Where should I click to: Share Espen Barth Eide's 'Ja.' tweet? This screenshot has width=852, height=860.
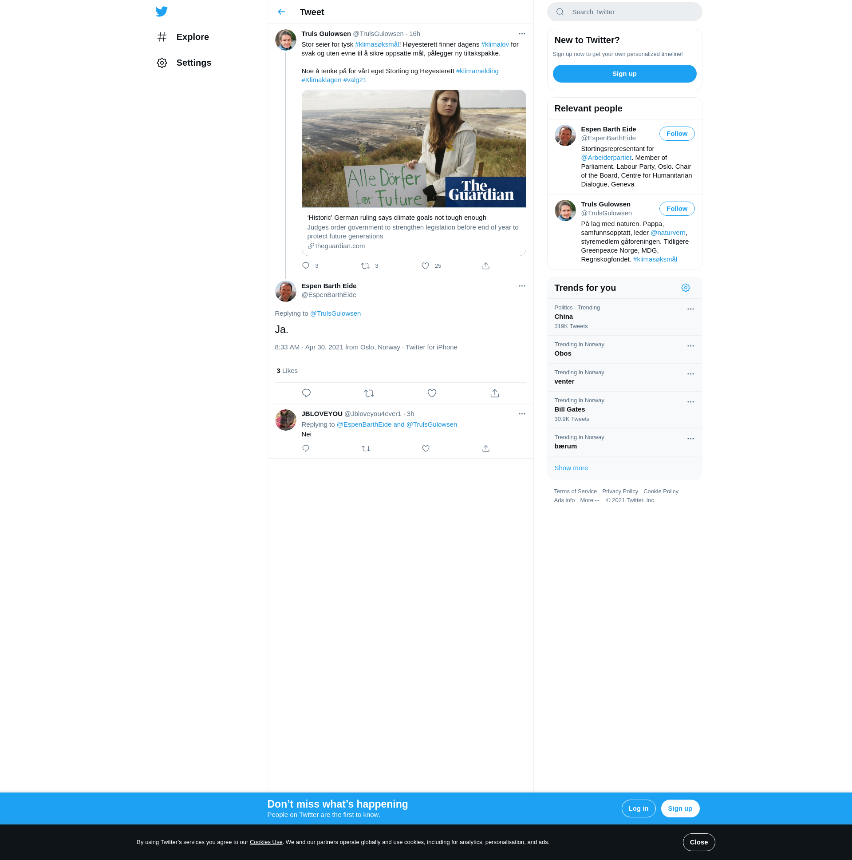(x=495, y=393)
